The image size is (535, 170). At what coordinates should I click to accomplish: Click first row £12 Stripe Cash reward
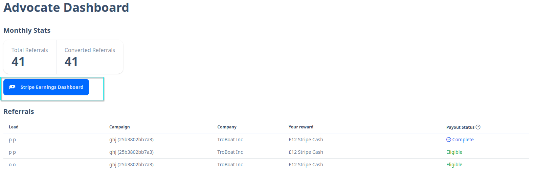[x=306, y=140]
